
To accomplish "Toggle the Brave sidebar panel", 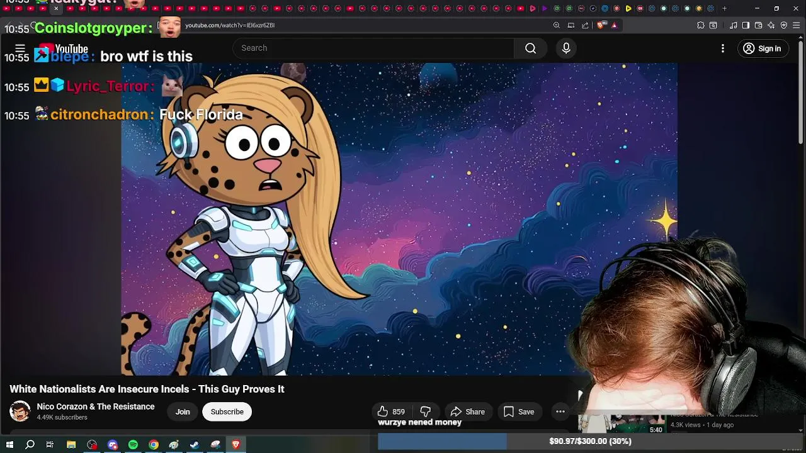I will [746, 25].
